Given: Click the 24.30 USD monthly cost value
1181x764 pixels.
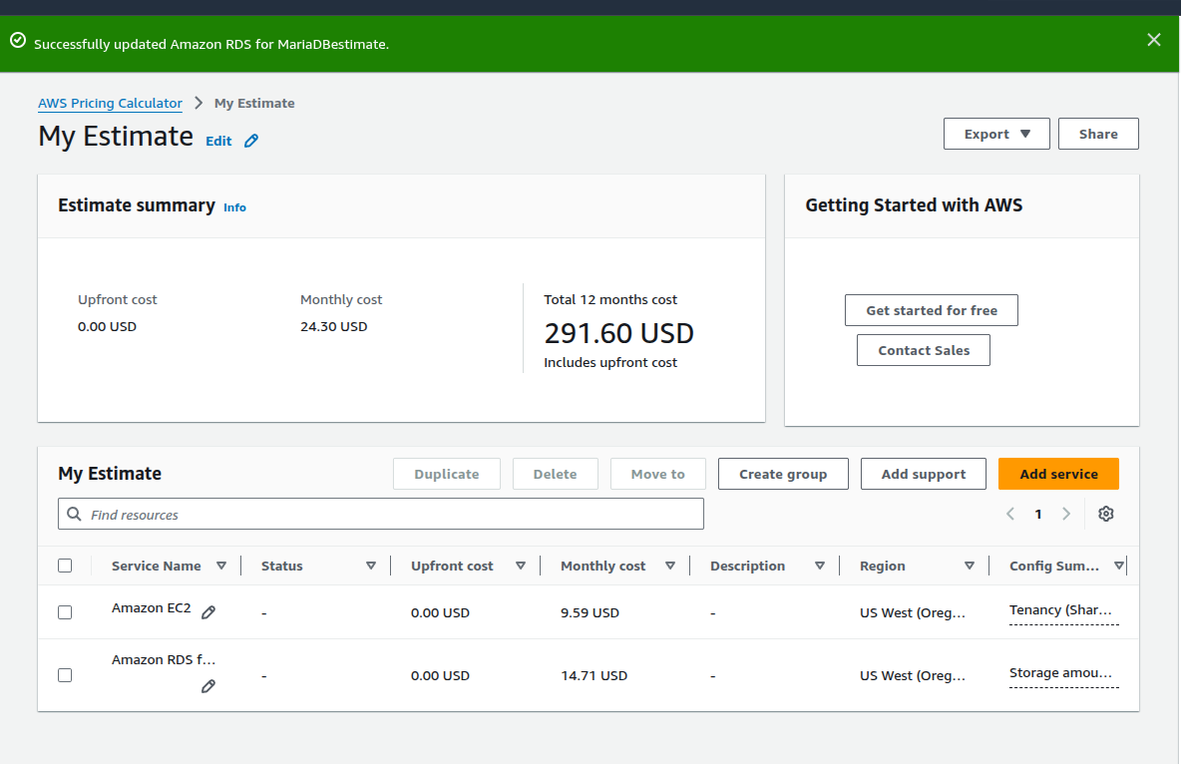Looking at the screenshot, I should click(x=334, y=326).
